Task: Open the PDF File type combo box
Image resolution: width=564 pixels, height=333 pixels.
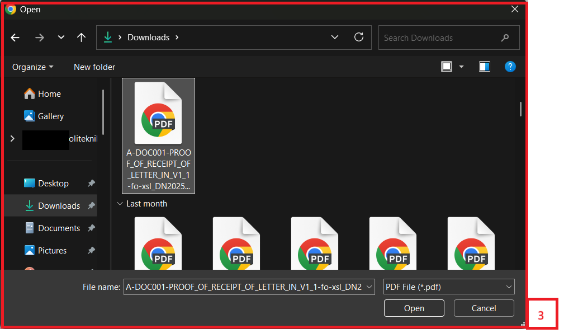Action: 448,287
